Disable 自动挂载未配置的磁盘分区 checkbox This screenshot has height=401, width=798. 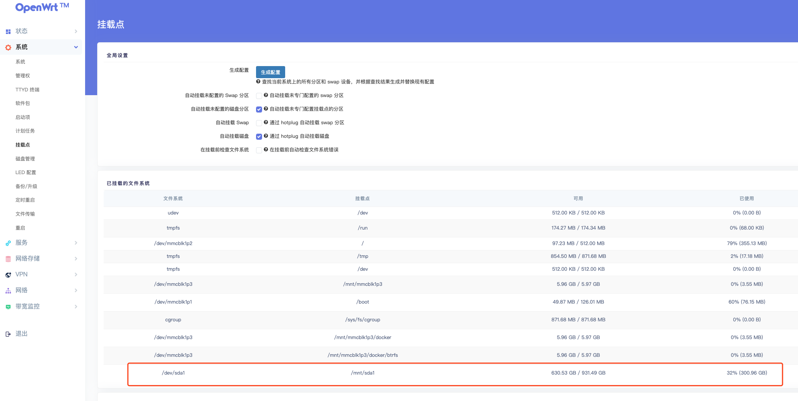point(259,109)
